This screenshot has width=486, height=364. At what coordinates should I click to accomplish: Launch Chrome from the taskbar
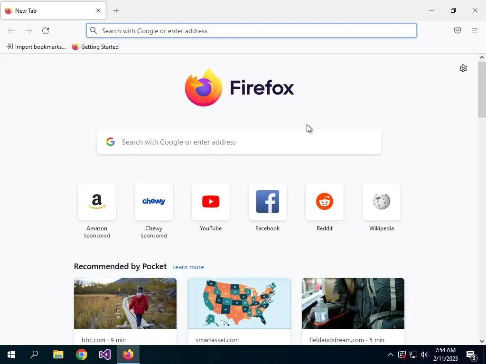pyautogui.click(x=82, y=355)
